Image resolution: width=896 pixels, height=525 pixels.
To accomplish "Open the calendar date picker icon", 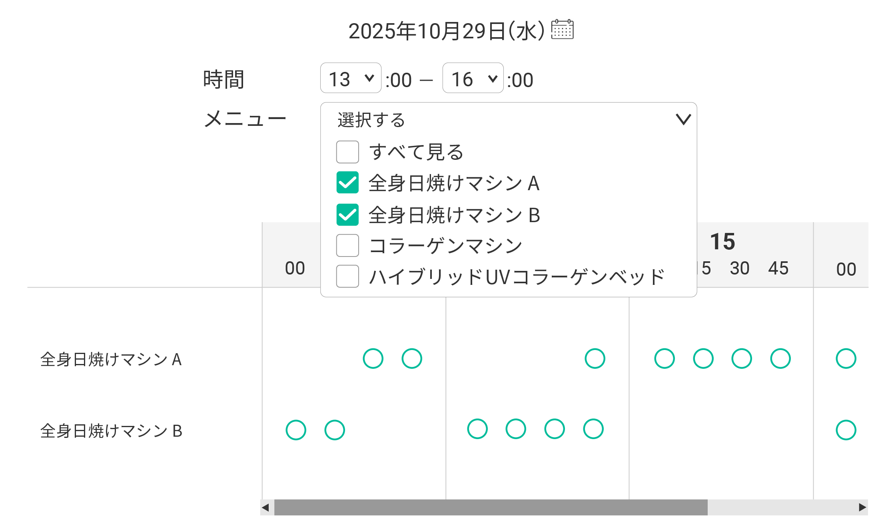I will coord(562,30).
